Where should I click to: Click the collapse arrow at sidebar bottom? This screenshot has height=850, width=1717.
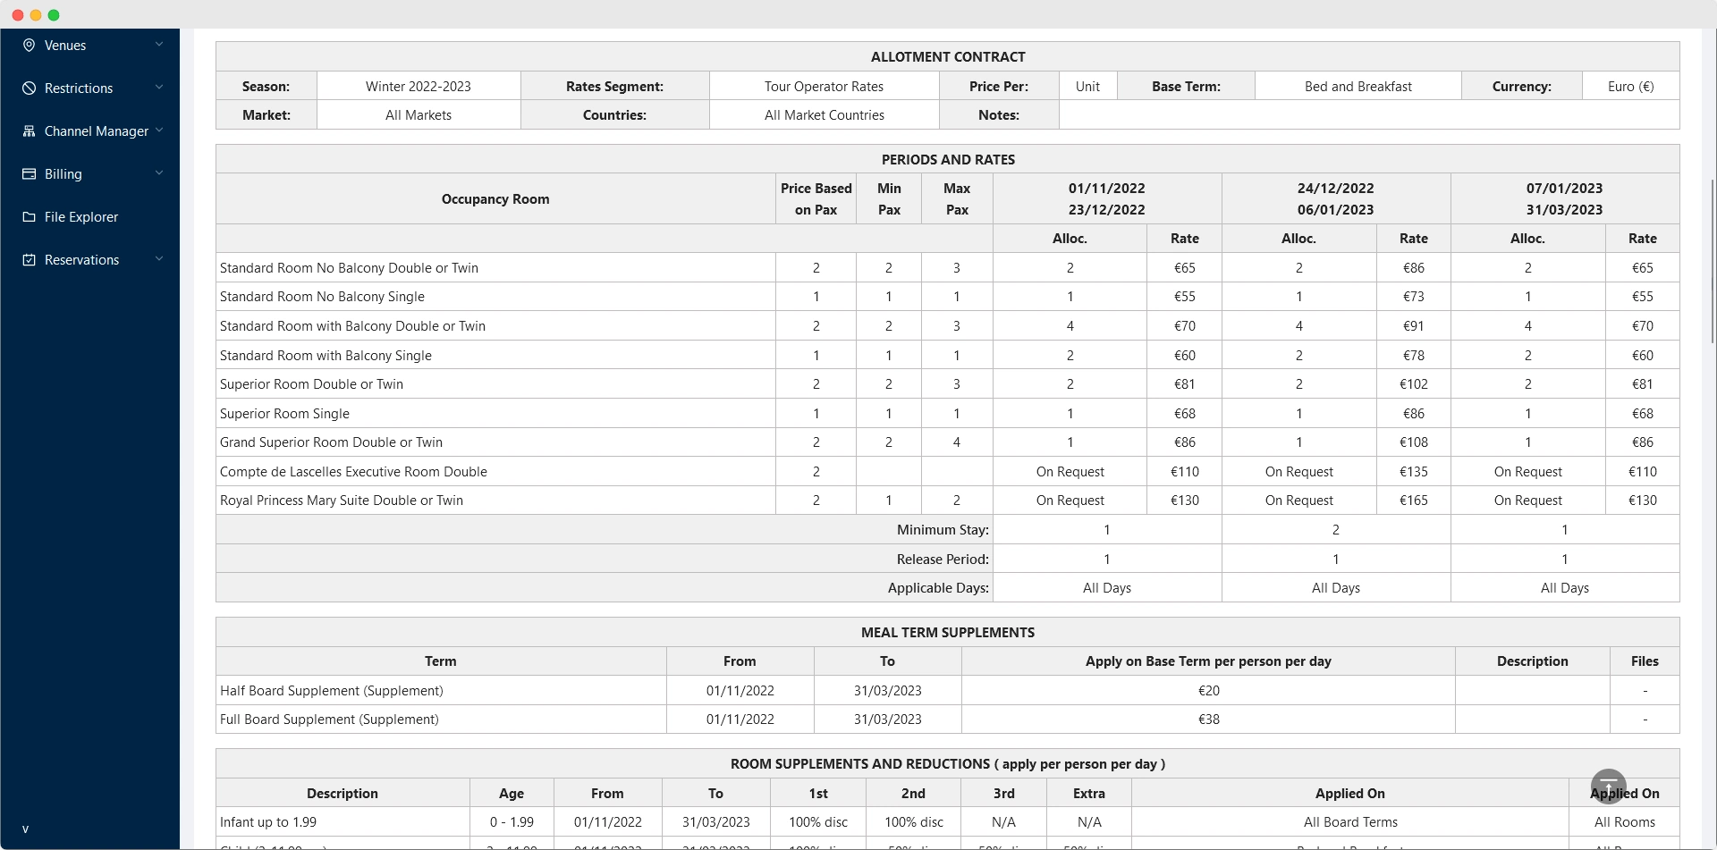(25, 829)
